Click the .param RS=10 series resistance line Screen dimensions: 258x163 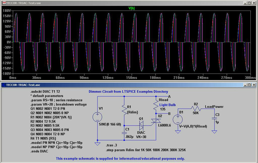click(56, 100)
